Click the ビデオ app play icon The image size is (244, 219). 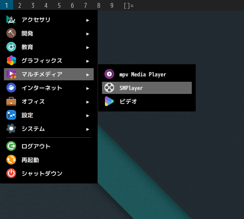[109, 101]
